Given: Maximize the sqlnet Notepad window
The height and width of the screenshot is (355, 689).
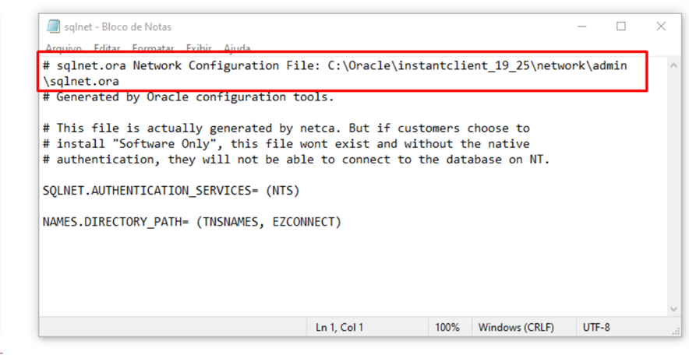Looking at the screenshot, I should [621, 26].
